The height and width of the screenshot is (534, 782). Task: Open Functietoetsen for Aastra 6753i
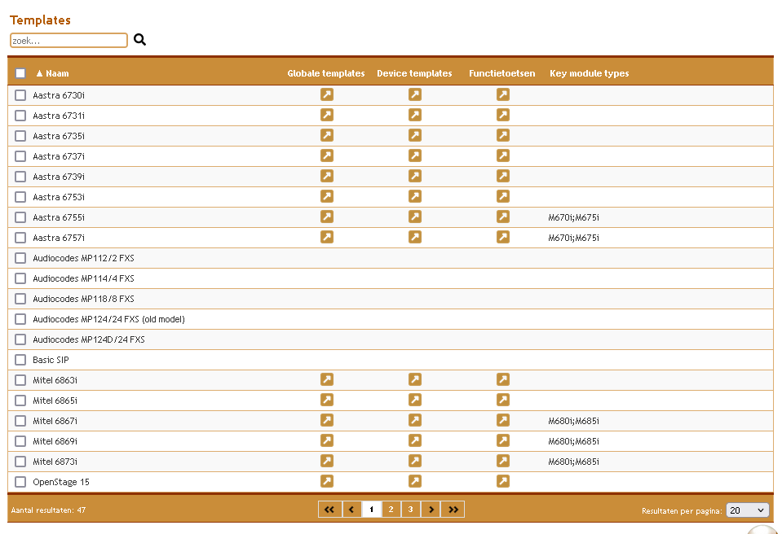tap(502, 196)
